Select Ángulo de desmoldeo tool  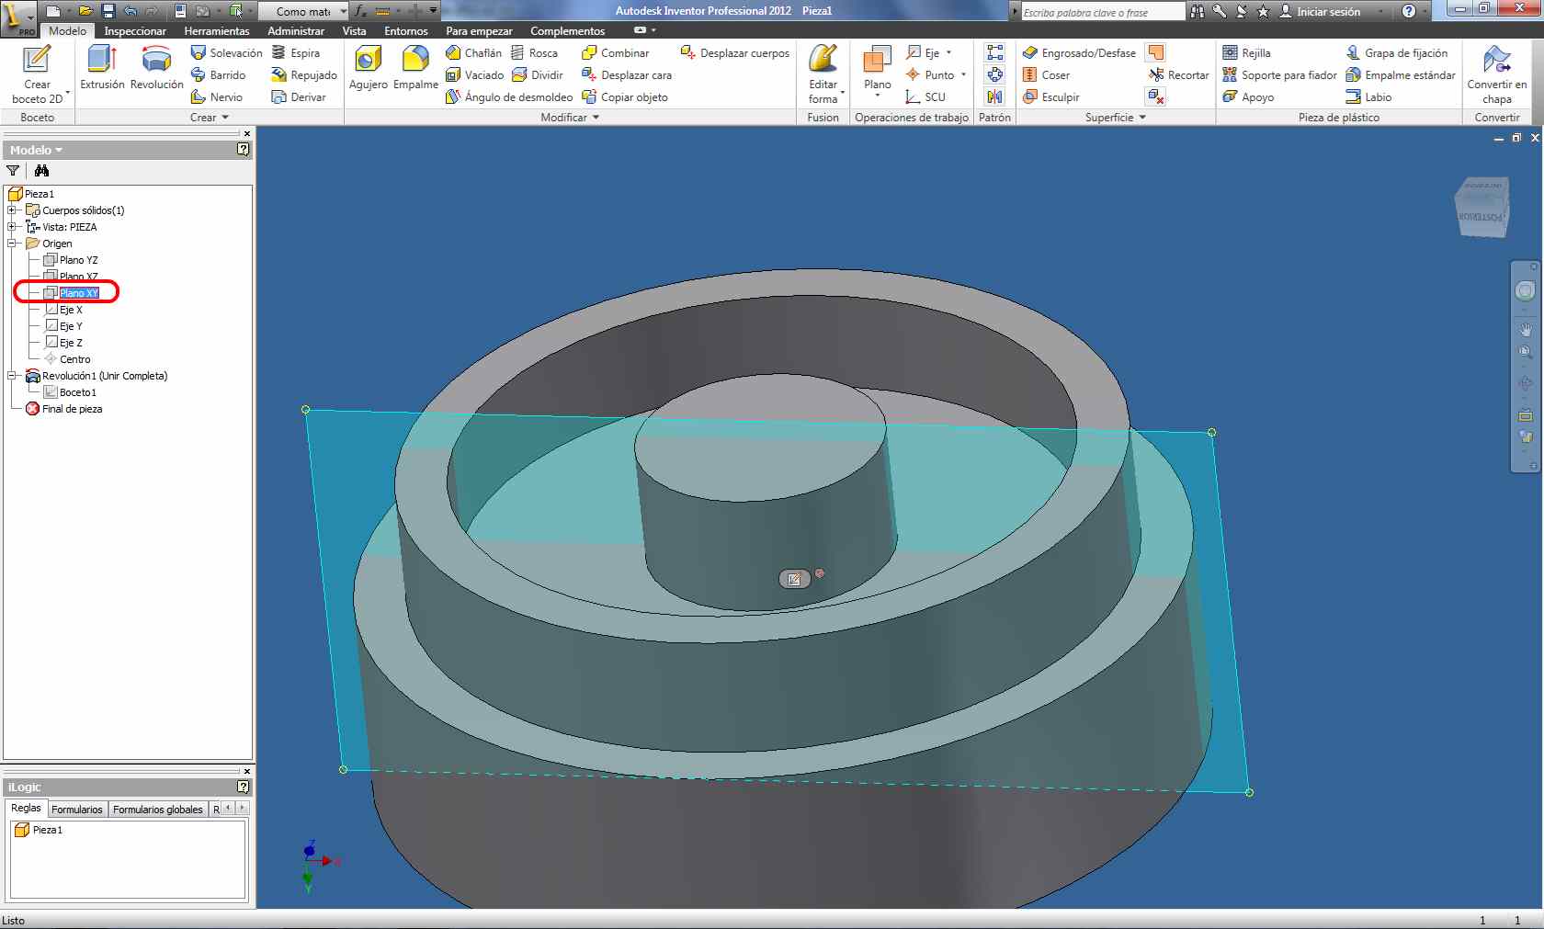(508, 97)
